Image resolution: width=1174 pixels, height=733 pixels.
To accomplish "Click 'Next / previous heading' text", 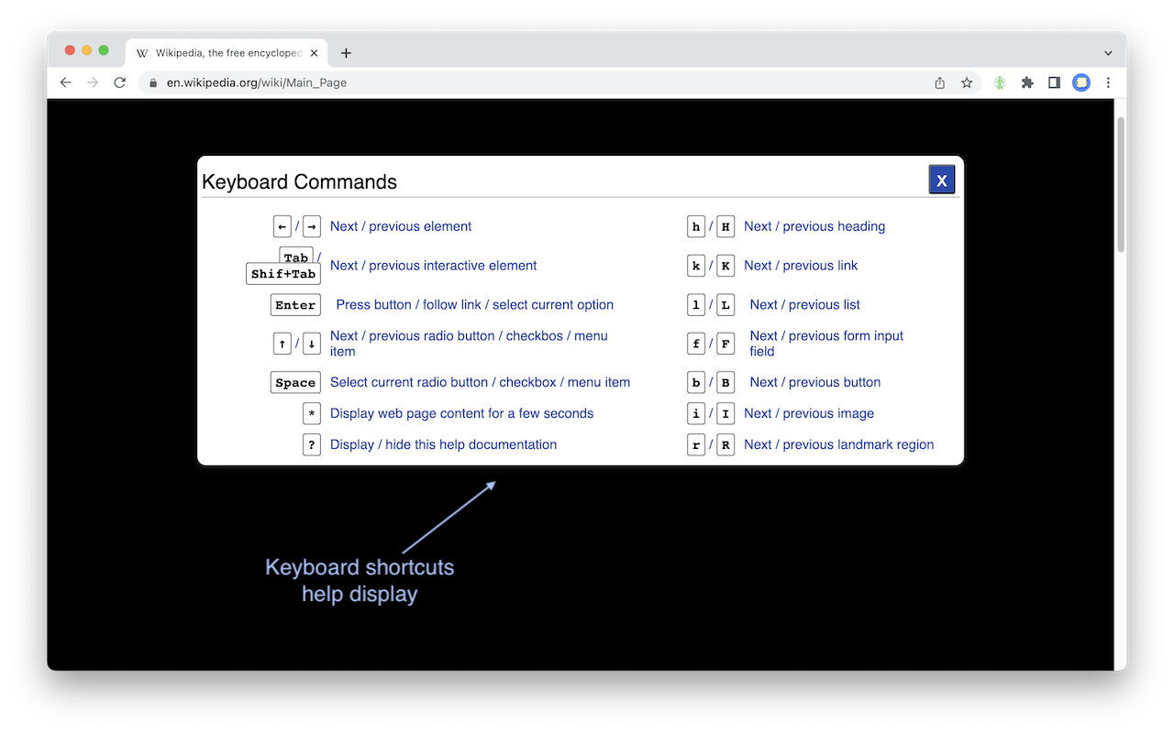I will 814,226.
